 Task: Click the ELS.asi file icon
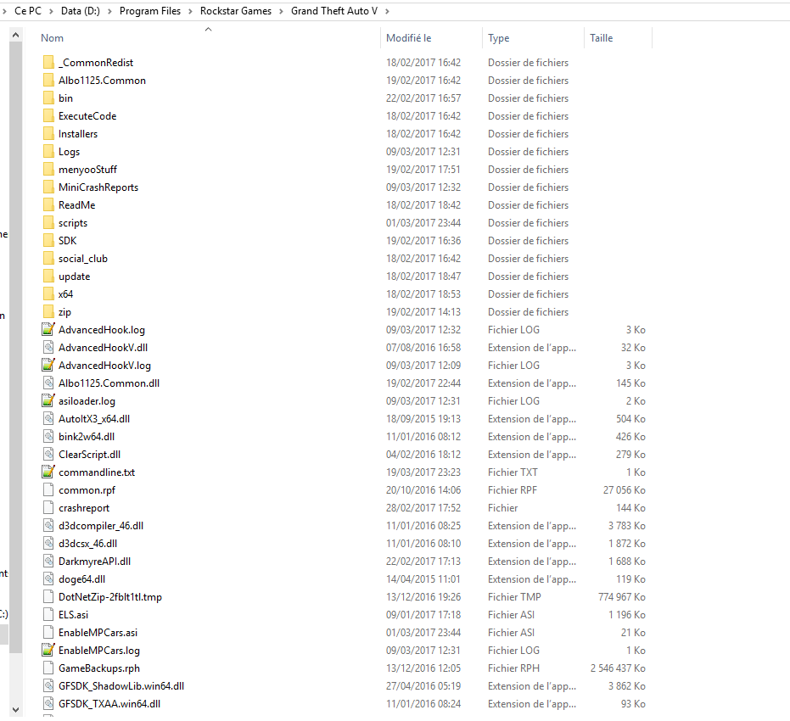tap(48, 615)
